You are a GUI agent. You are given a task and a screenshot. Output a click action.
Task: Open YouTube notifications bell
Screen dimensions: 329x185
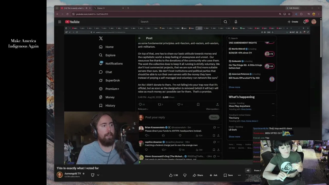coord(305,22)
